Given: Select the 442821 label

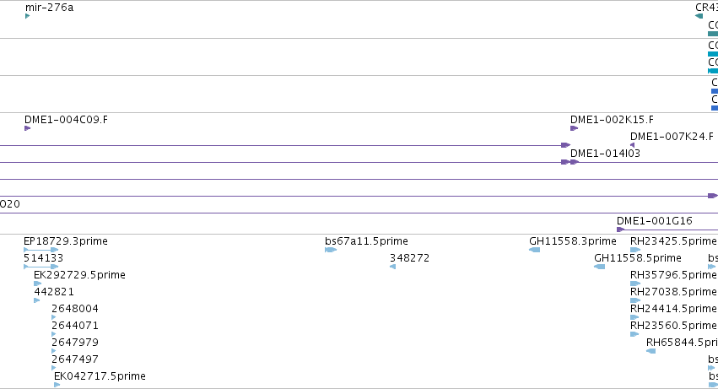Looking at the screenshot, I should point(54,292).
